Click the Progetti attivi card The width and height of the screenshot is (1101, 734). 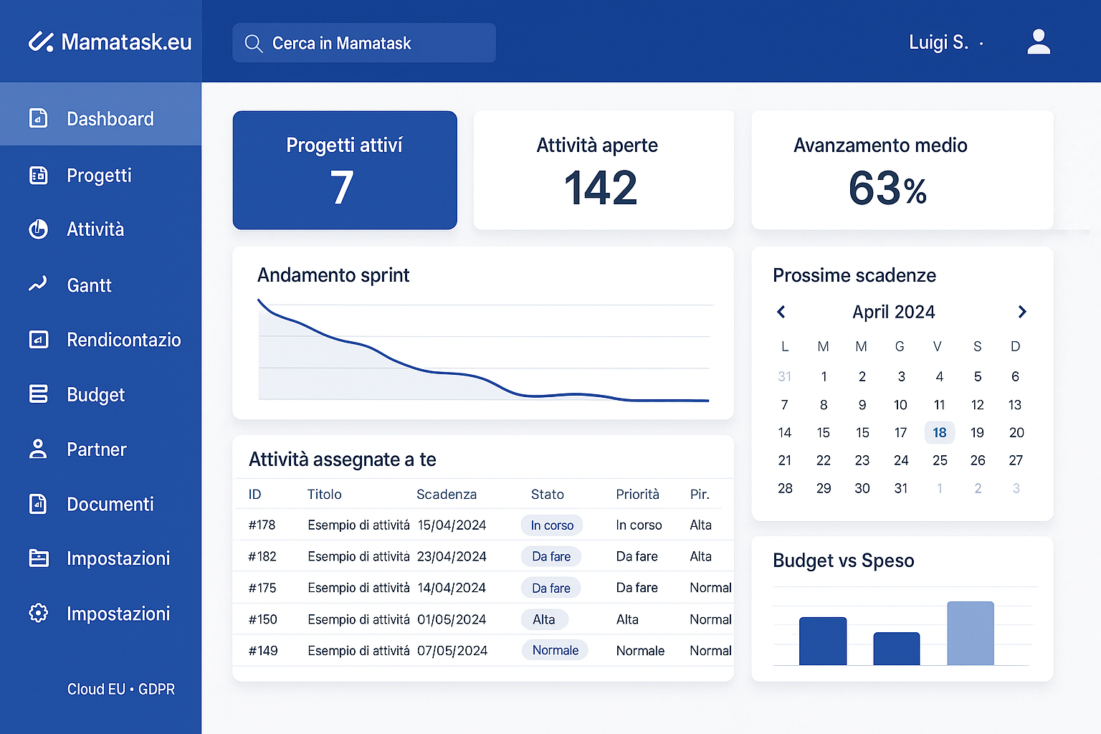pyautogui.click(x=345, y=171)
